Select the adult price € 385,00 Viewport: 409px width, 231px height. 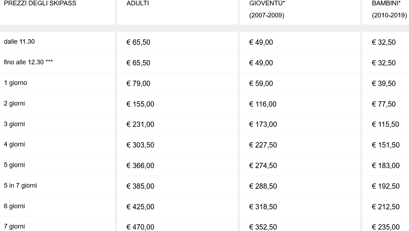(x=140, y=186)
